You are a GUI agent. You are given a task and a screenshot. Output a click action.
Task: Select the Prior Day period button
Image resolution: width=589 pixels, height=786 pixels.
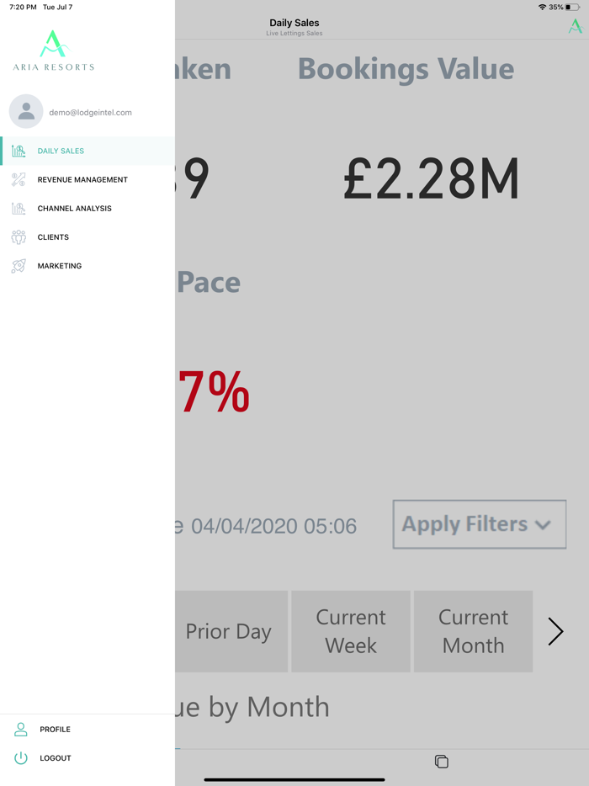[x=229, y=631]
